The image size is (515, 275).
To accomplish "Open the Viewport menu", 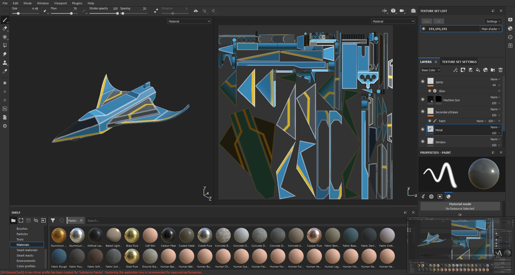I will 60,3.
